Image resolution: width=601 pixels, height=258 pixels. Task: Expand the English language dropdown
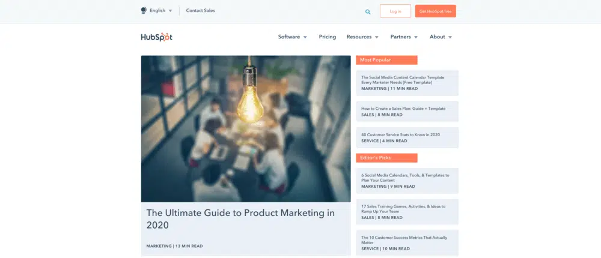pos(160,11)
